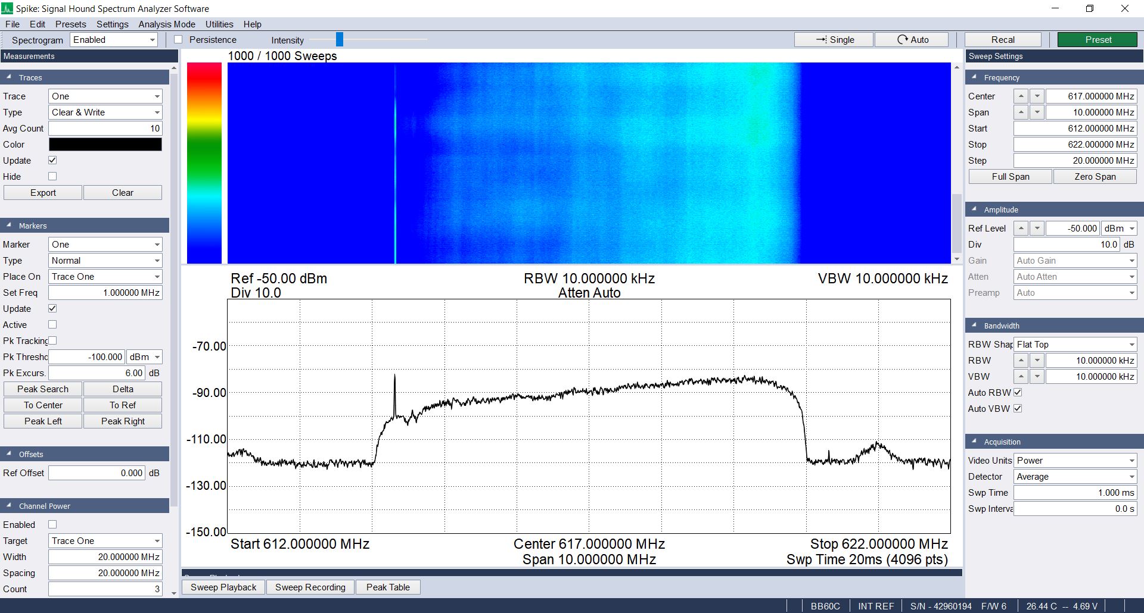The width and height of the screenshot is (1144, 613).
Task: Click the marker Set Freq field
Action: click(x=105, y=293)
